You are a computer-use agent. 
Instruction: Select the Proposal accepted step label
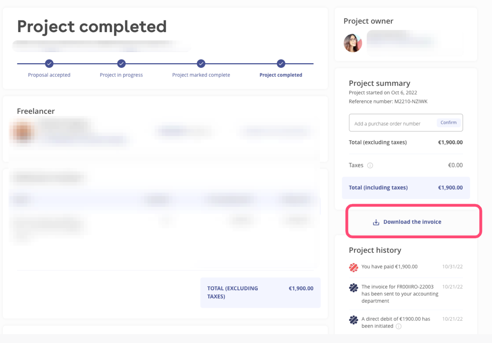[x=49, y=75]
